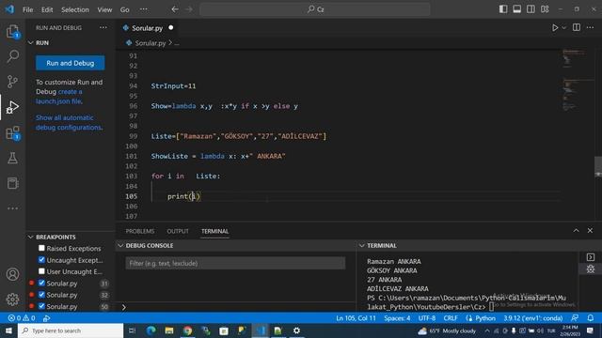The image size is (602, 338).
Task: Collapse the DEBUG CONSOLE pane
Action: [x=120, y=245]
